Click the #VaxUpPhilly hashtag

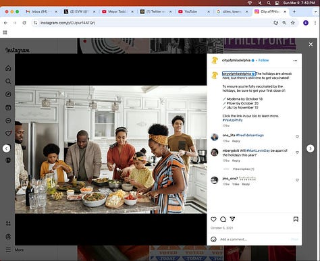(232, 120)
